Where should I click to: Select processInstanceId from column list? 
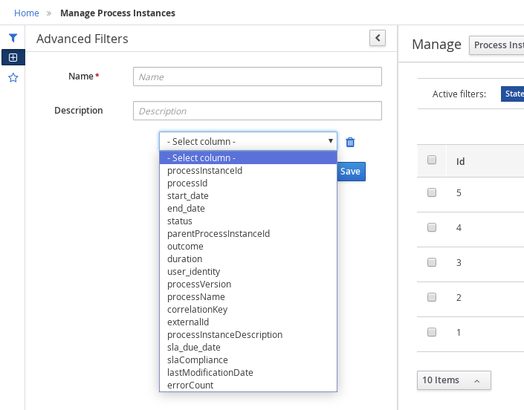248,171
